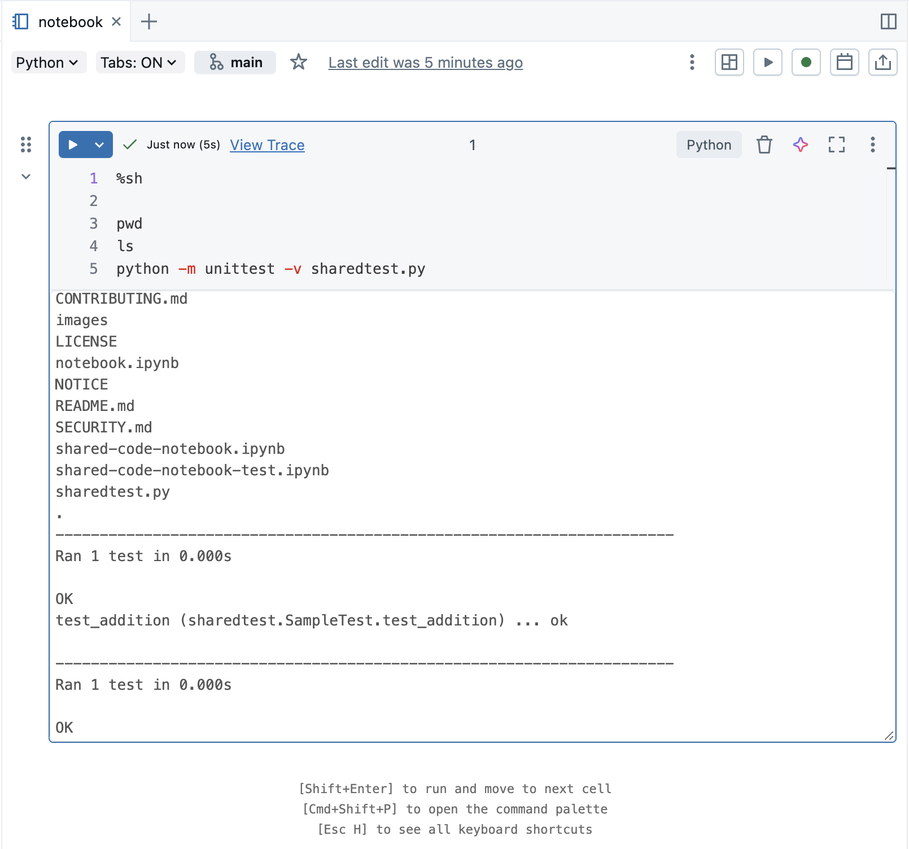The image size is (909, 849).
Task: Click the share/export icon
Action: click(x=883, y=62)
